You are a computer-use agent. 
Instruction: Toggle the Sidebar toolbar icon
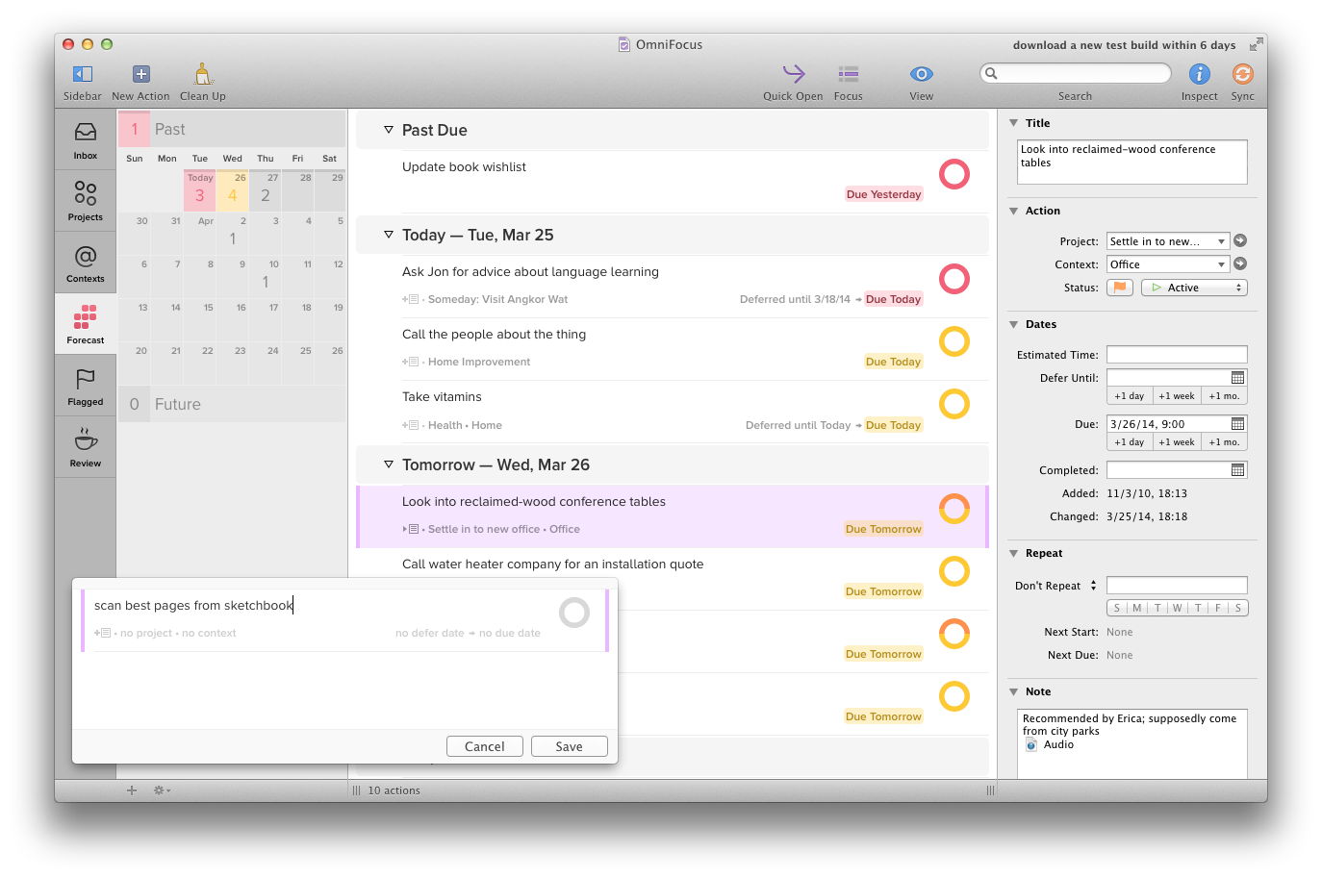click(x=83, y=74)
